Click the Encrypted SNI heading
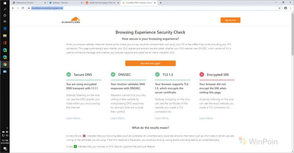The width and height of the screenshot is (294, 153). click(218, 74)
